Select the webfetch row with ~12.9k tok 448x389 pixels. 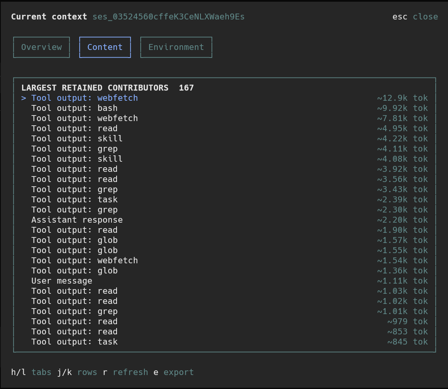(225, 98)
